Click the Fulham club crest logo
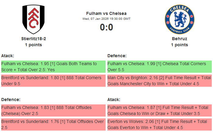213x140 pixels. (33, 19)
